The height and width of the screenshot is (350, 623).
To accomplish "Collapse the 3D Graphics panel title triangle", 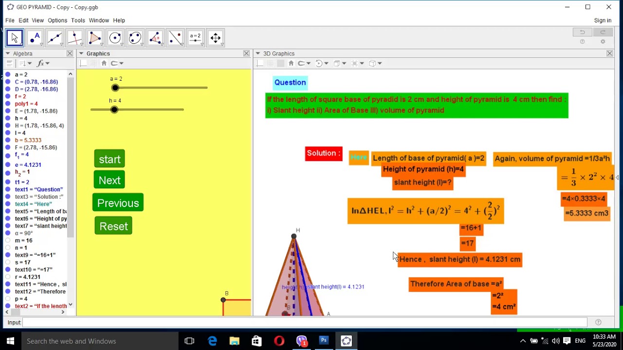I will coord(258,53).
